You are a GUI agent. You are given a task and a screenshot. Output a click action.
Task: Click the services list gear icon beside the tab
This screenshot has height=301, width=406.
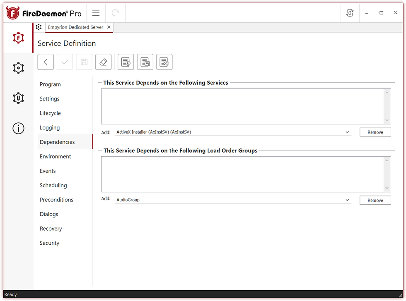pyautogui.click(x=39, y=27)
